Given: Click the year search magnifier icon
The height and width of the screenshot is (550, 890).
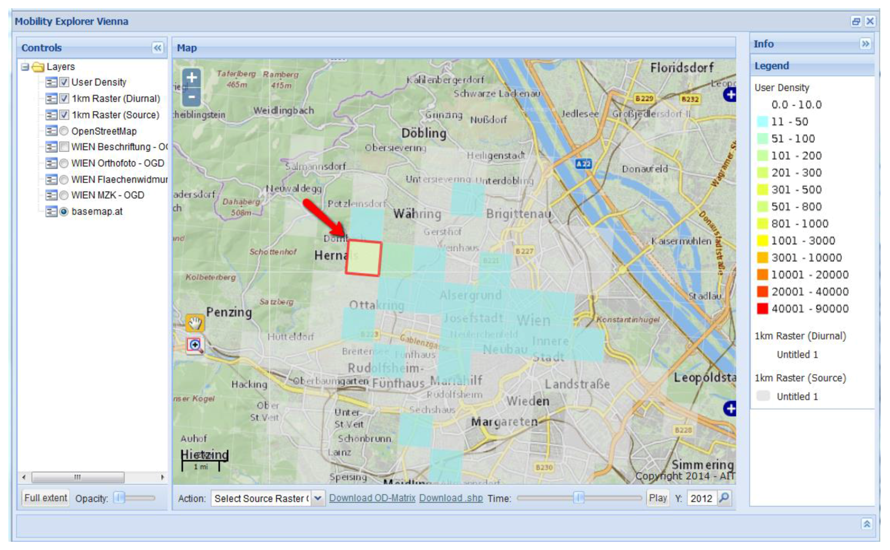Looking at the screenshot, I should 724,498.
